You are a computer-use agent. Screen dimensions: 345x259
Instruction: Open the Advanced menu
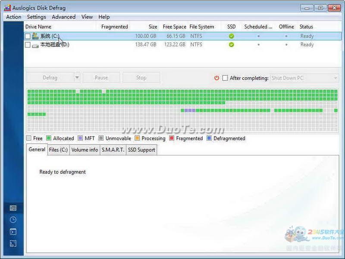(63, 17)
